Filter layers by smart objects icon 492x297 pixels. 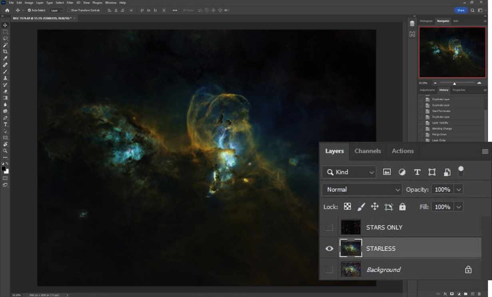tap(447, 172)
